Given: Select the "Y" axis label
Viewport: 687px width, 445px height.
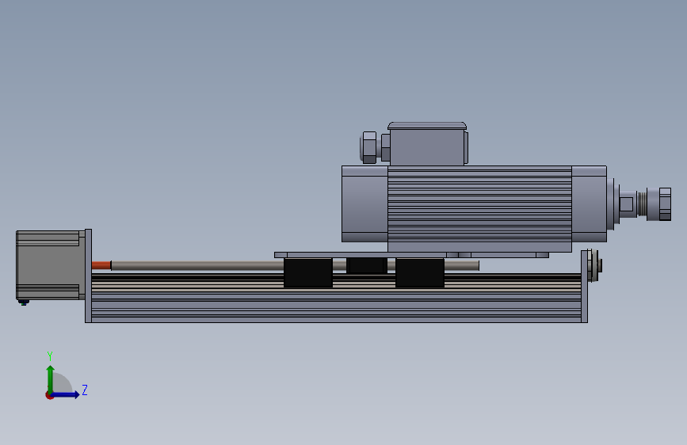Looking at the screenshot, I should (x=50, y=356).
